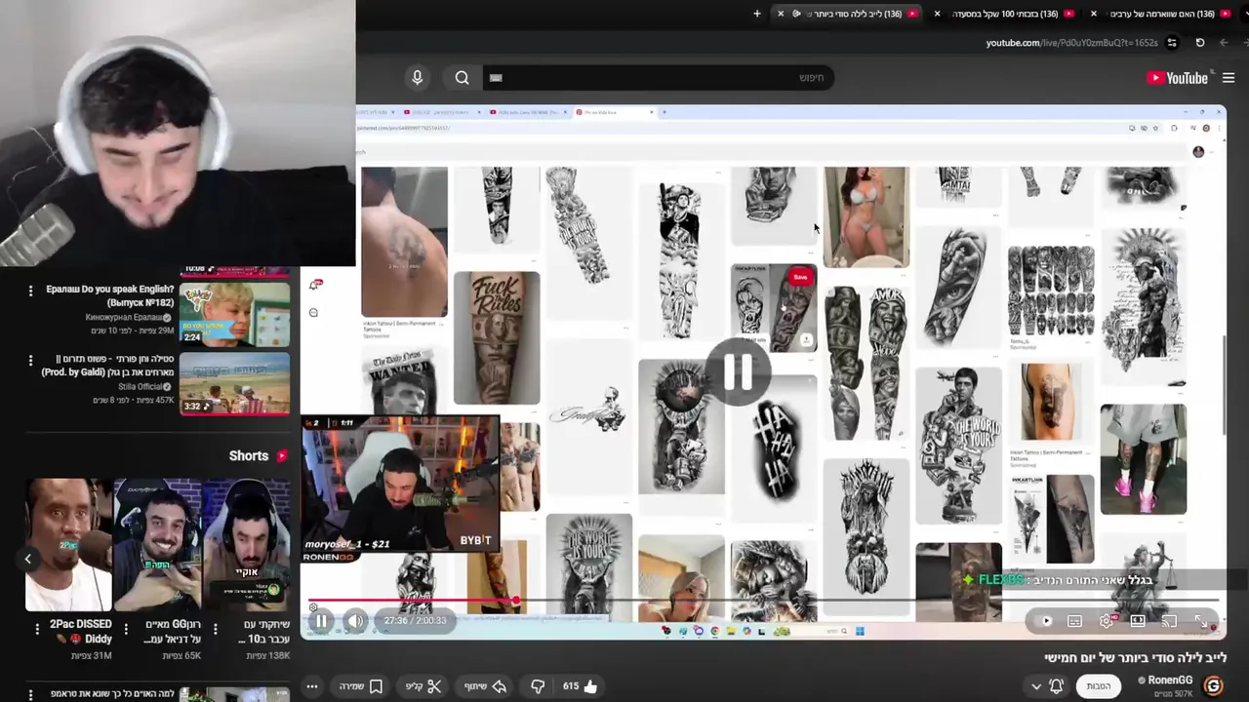Screen dimensions: 1249x702
Task: Toggle subtitles closed captions button
Action: click(1074, 621)
